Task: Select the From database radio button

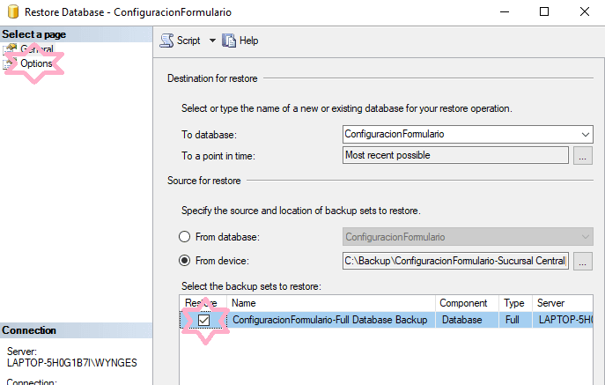Action: point(185,237)
